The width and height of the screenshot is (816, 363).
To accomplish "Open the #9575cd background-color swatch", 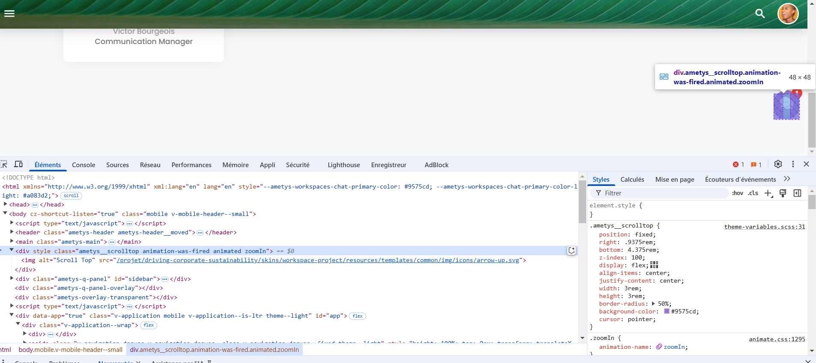I will [667, 311].
